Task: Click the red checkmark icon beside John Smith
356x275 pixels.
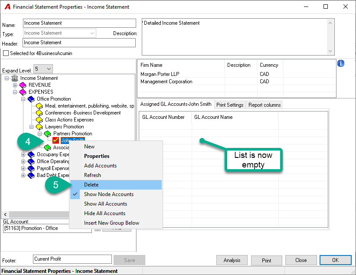Action: (x=56, y=141)
